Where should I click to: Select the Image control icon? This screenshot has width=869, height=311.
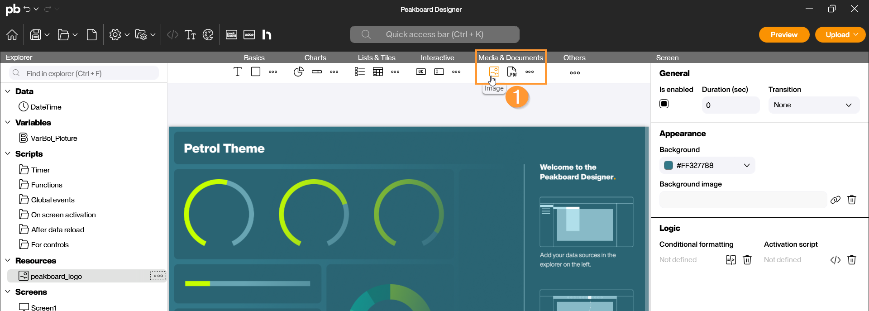click(x=494, y=72)
